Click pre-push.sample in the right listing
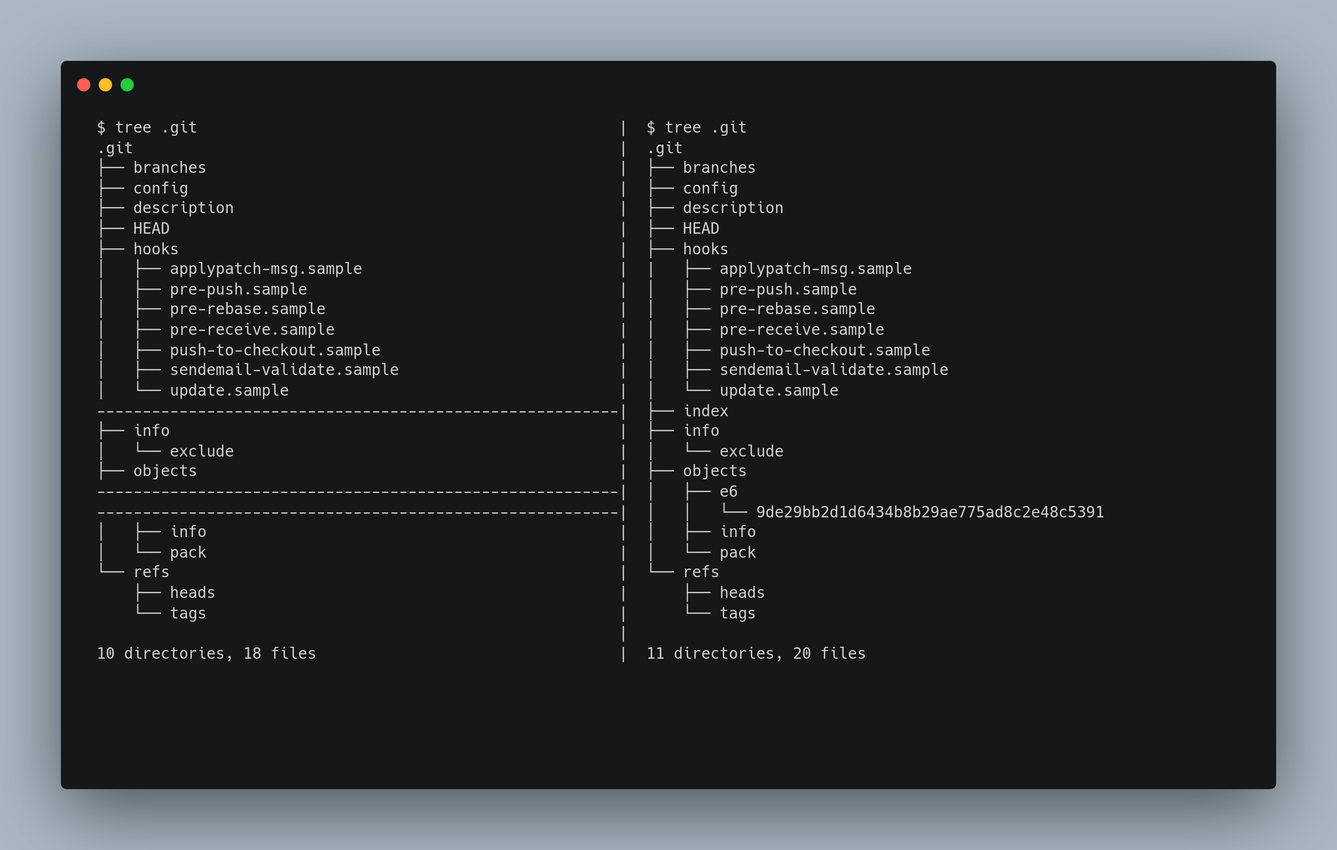 (x=788, y=289)
